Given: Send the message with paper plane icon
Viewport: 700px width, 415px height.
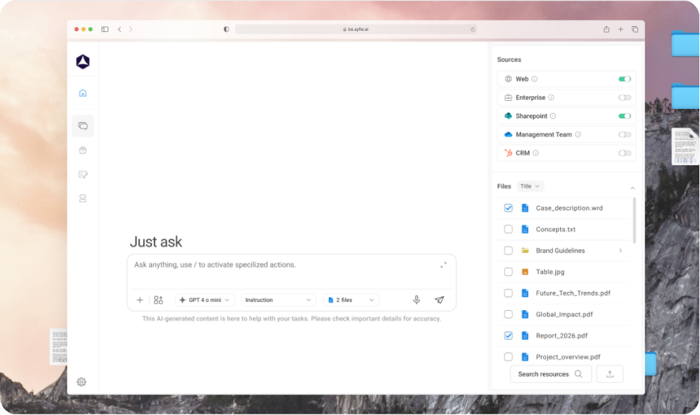Looking at the screenshot, I should coord(439,300).
